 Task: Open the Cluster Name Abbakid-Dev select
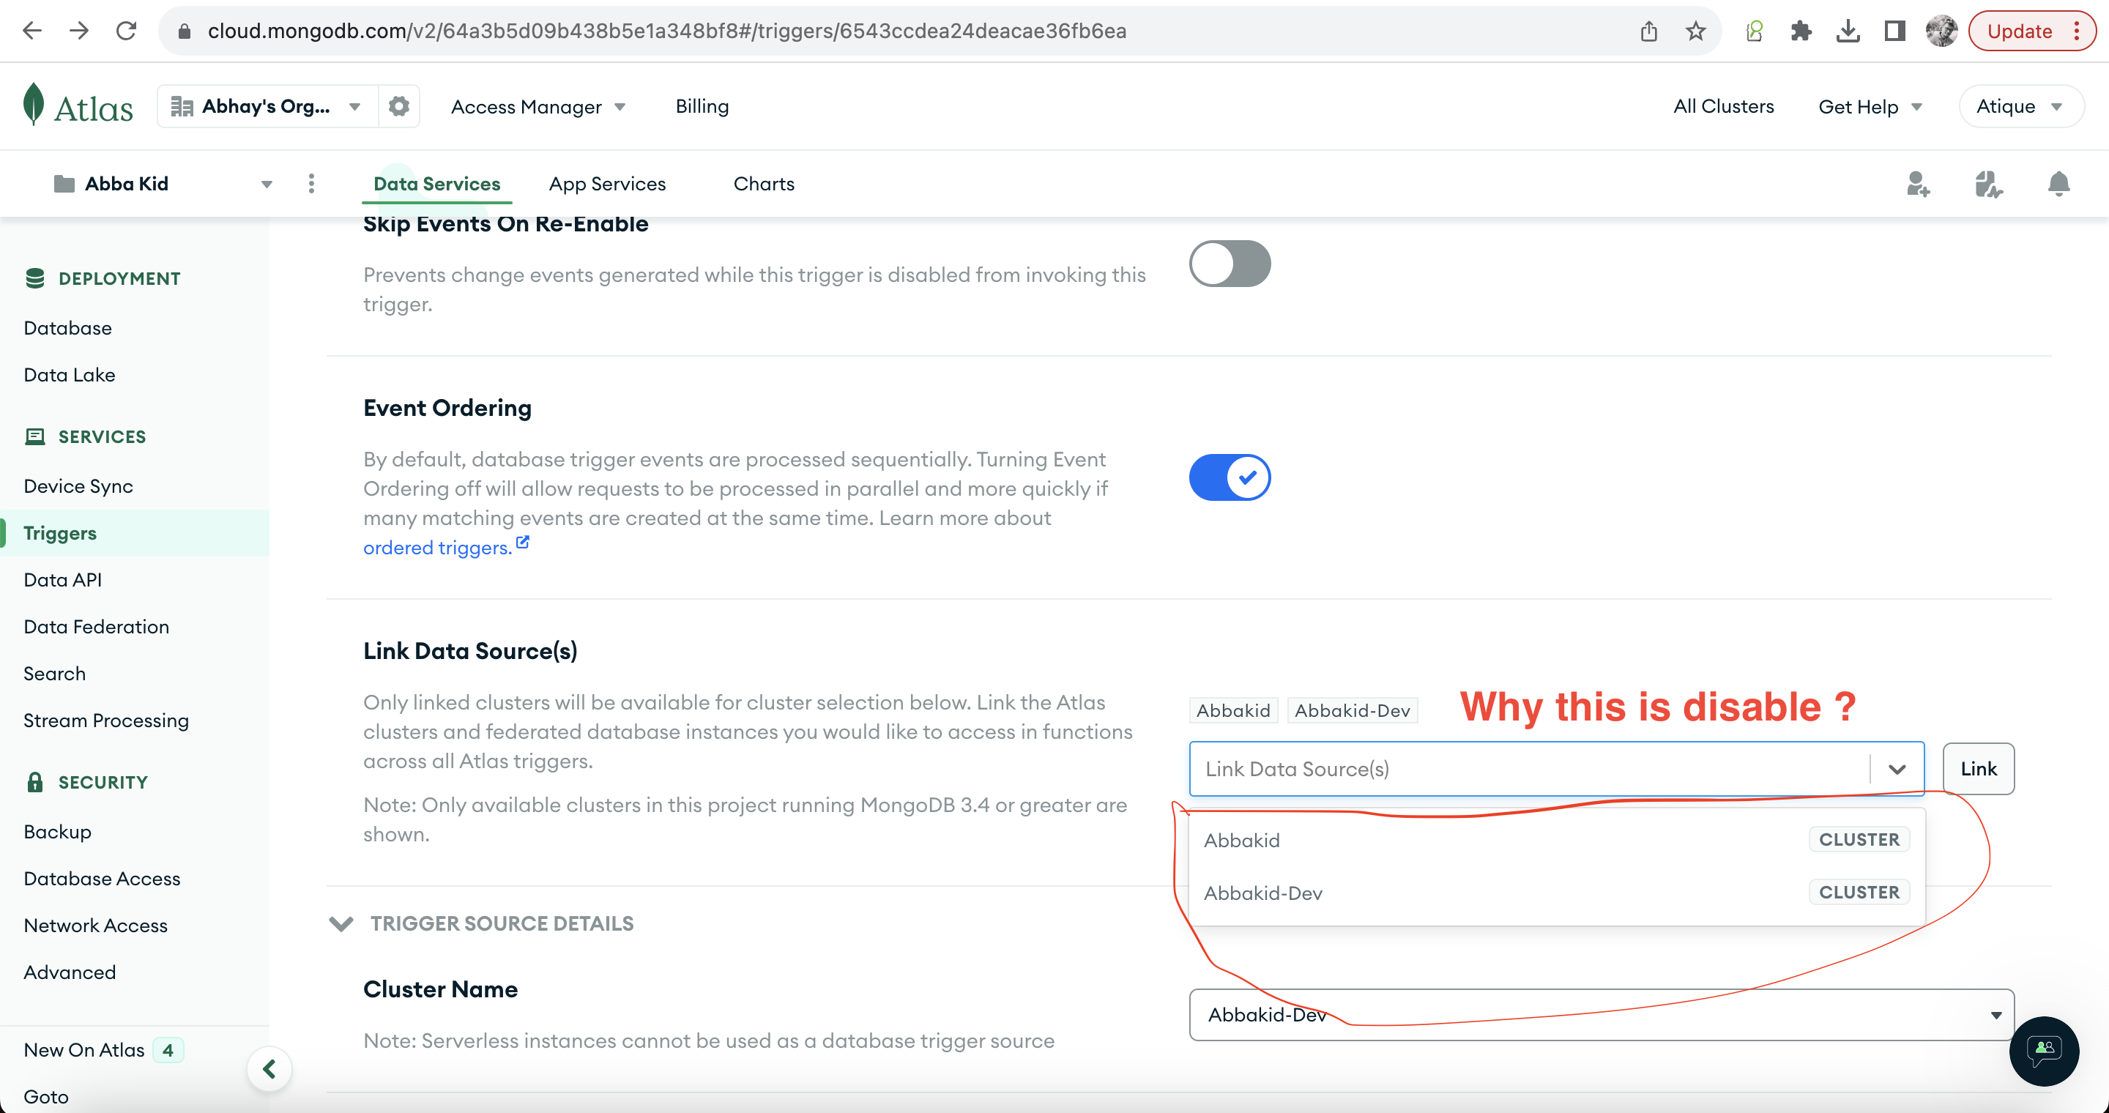tap(1601, 1015)
